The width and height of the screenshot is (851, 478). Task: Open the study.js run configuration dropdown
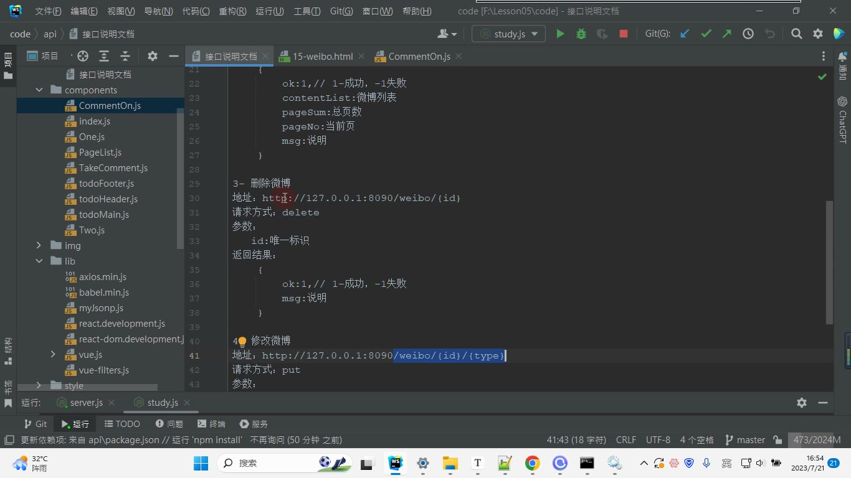click(509, 34)
